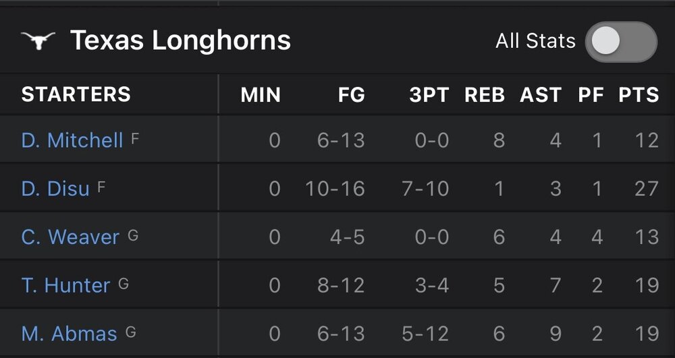
Task: Click the MIN column header
Action: pos(261,95)
